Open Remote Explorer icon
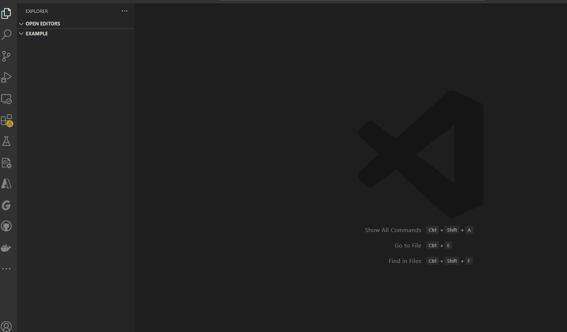This screenshot has width=567, height=332. (x=6, y=99)
